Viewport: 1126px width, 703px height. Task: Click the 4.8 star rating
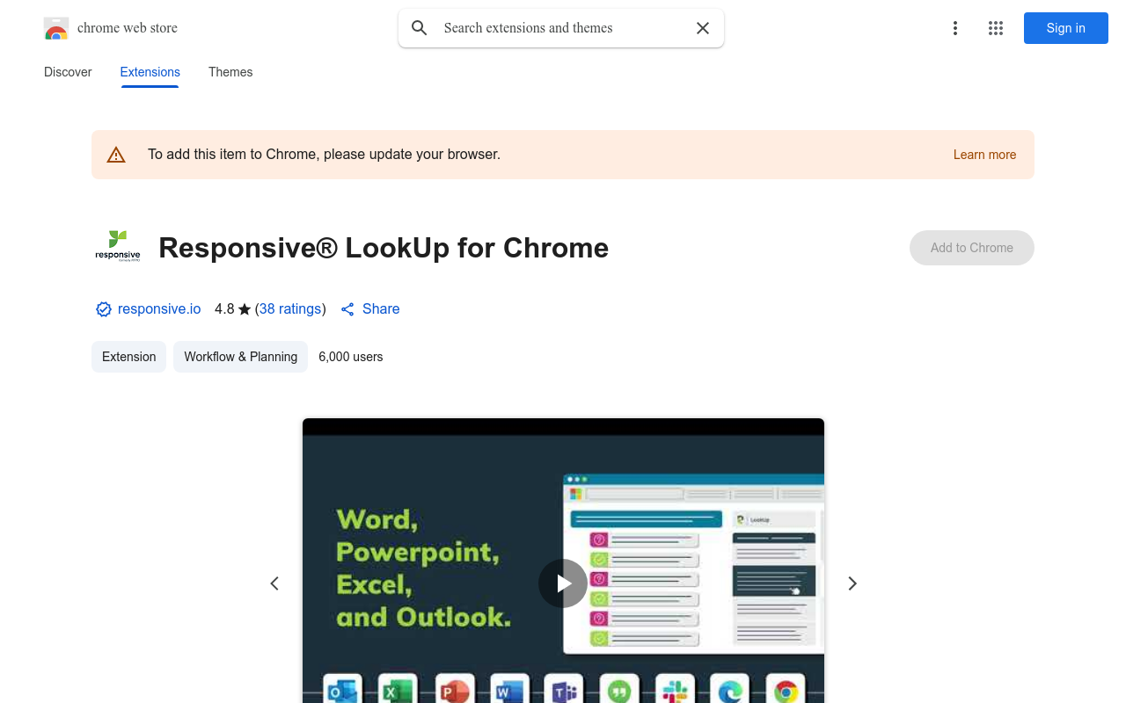point(233,309)
